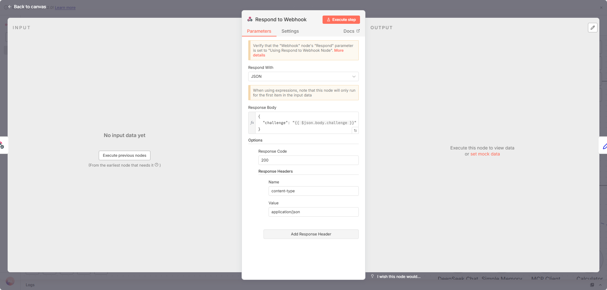
Task: Click the Docs external link icon
Action: (x=358, y=31)
